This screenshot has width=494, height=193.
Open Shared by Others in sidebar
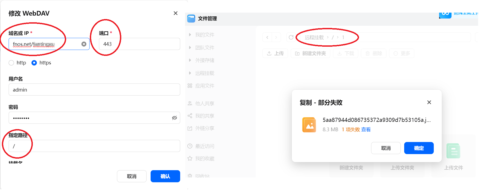point(205,103)
